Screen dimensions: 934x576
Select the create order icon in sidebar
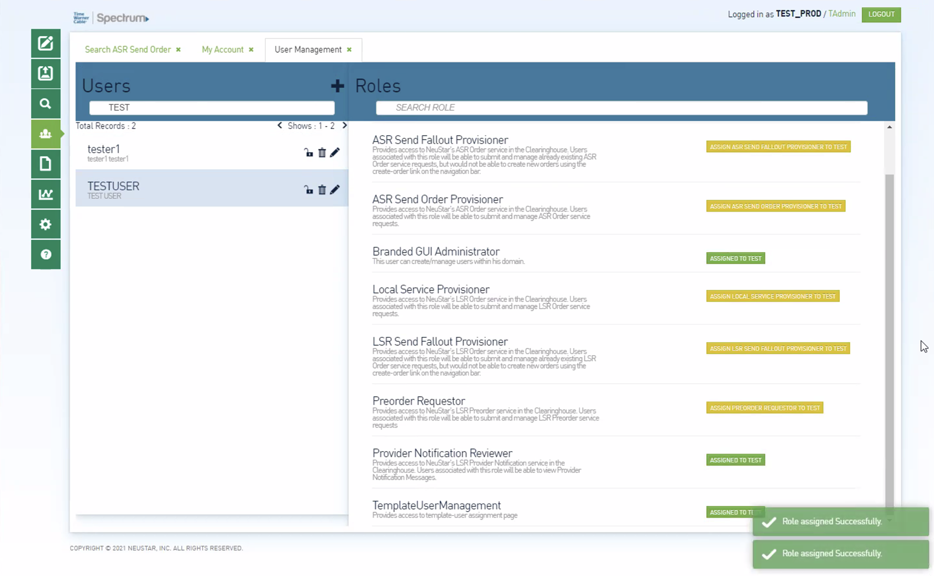46,43
